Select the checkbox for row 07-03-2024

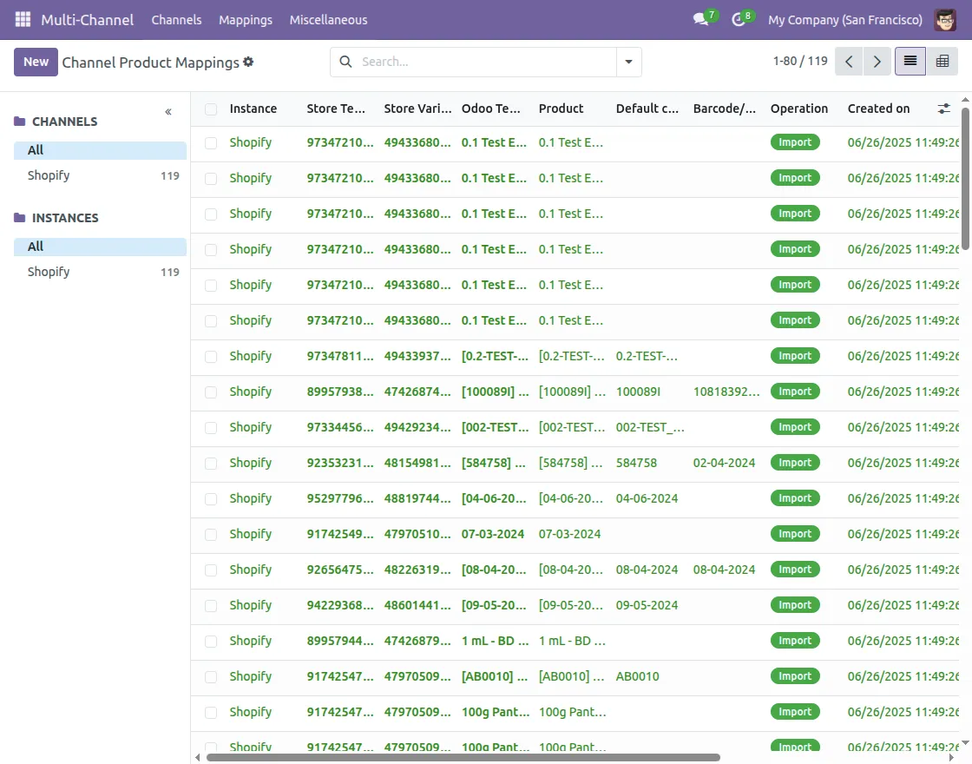point(211,535)
